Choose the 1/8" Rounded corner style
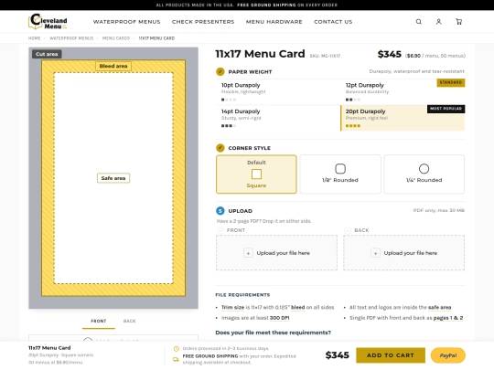This screenshot has width=494, height=370. click(340, 174)
